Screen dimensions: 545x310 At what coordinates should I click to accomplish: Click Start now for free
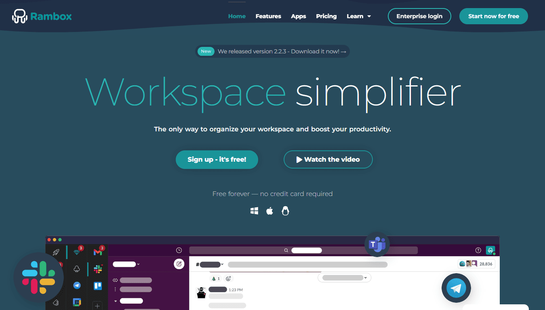point(494,16)
